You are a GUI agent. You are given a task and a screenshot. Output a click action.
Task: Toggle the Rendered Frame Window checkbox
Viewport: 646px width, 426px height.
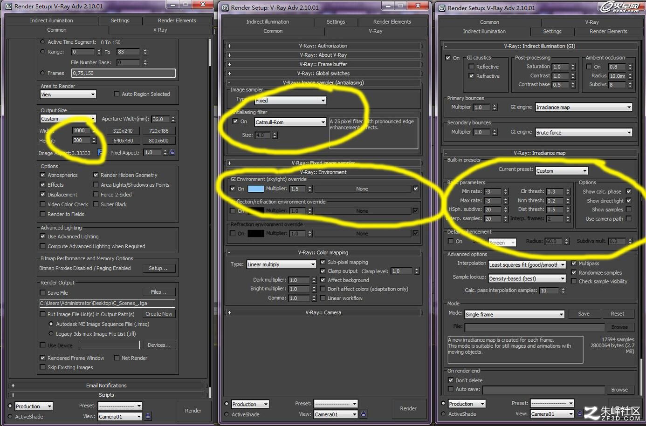43,358
